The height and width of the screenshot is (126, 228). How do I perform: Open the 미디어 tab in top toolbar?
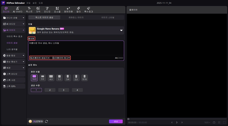click(x=6, y=10)
